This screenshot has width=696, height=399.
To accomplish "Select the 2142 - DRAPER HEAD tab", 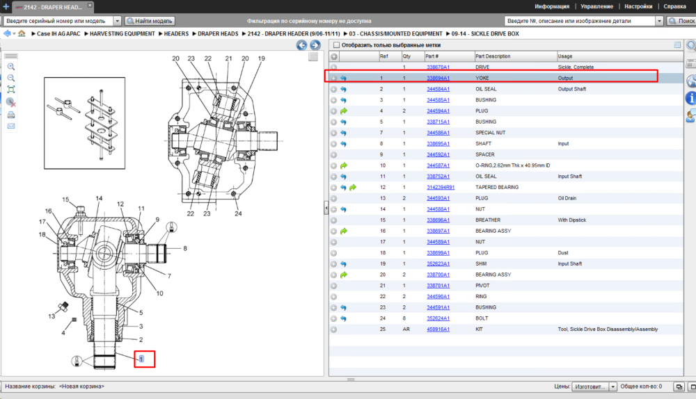I will point(52,7).
